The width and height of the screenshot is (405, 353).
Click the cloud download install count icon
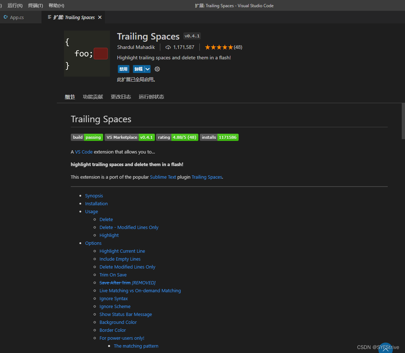pos(168,47)
